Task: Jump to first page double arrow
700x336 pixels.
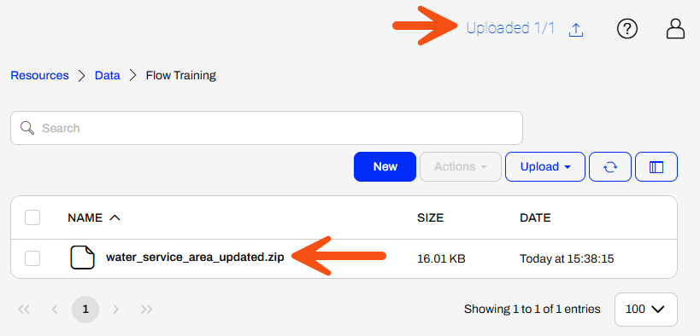Action: pos(24,309)
